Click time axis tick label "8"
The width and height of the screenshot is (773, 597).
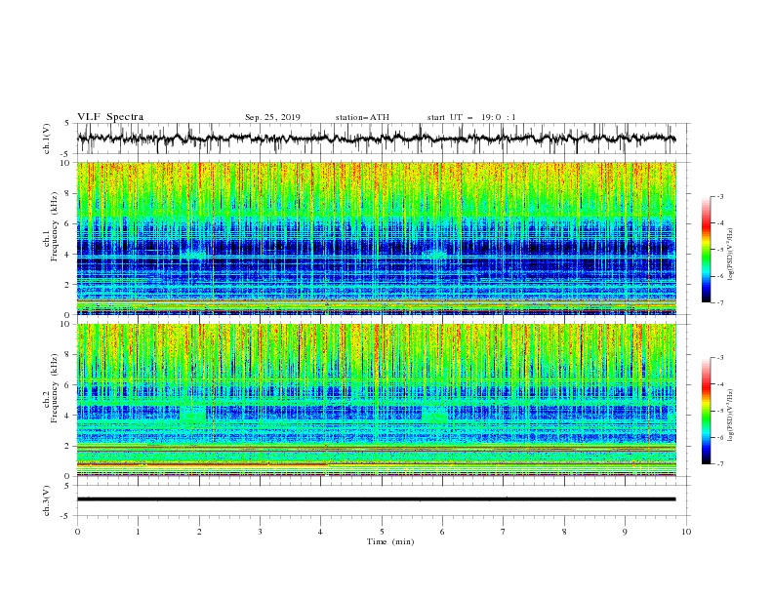point(564,532)
